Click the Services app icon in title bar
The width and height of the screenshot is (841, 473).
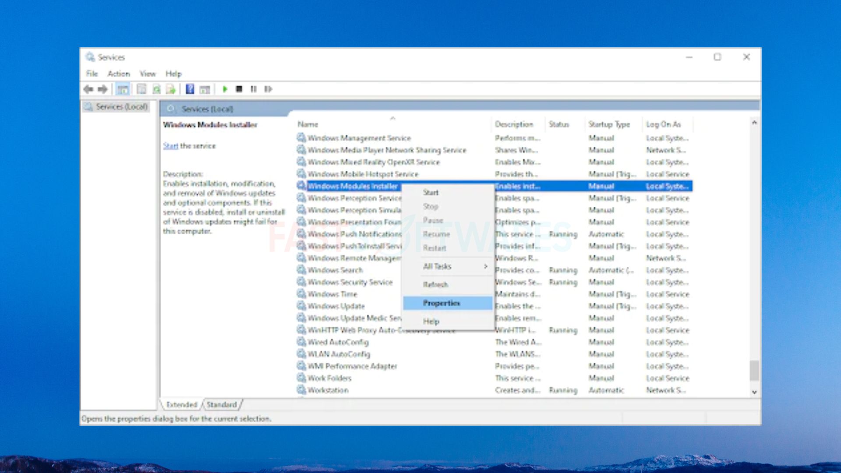[90, 57]
